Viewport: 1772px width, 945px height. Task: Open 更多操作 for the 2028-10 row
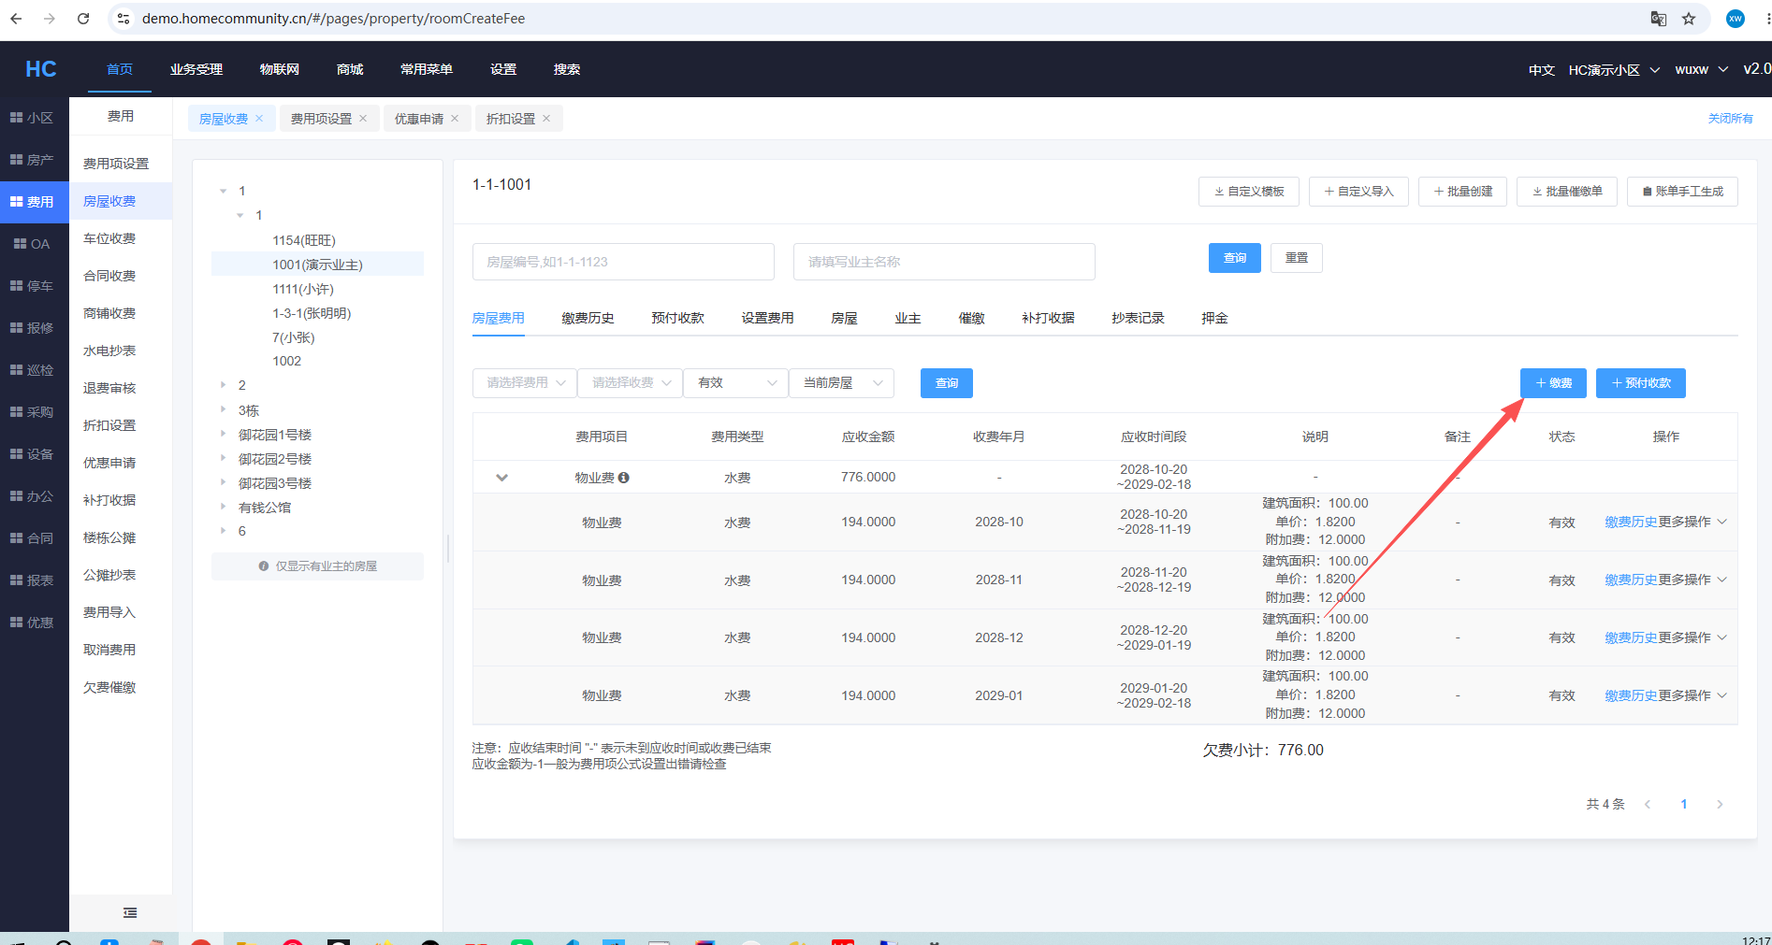point(1692,522)
